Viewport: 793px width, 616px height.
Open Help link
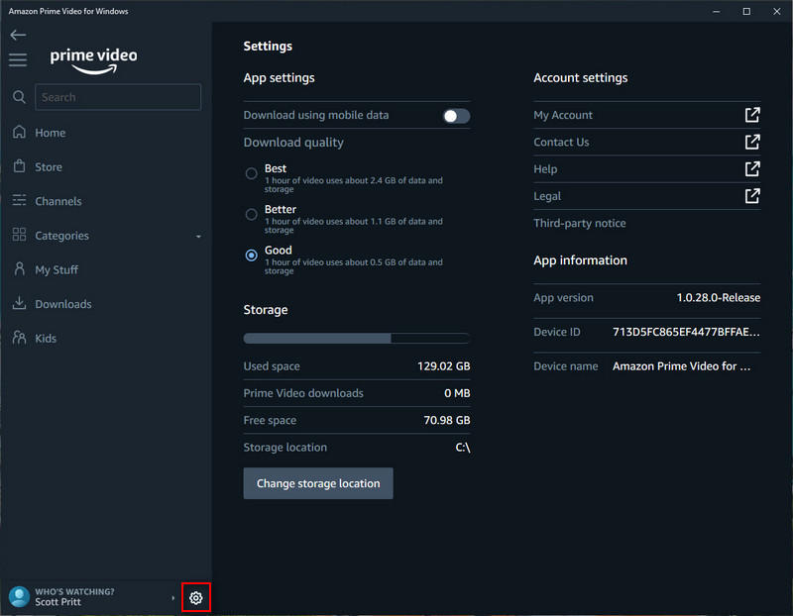pyautogui.click(x=545, y=169)
